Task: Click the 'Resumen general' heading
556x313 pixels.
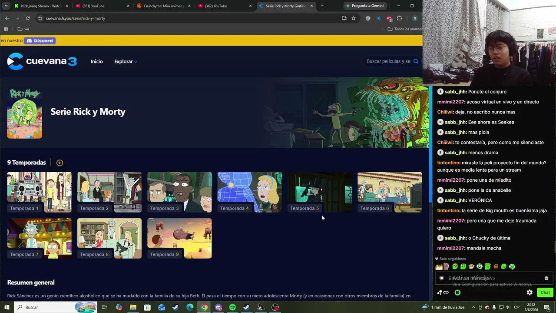Action: tap(31, 283)
